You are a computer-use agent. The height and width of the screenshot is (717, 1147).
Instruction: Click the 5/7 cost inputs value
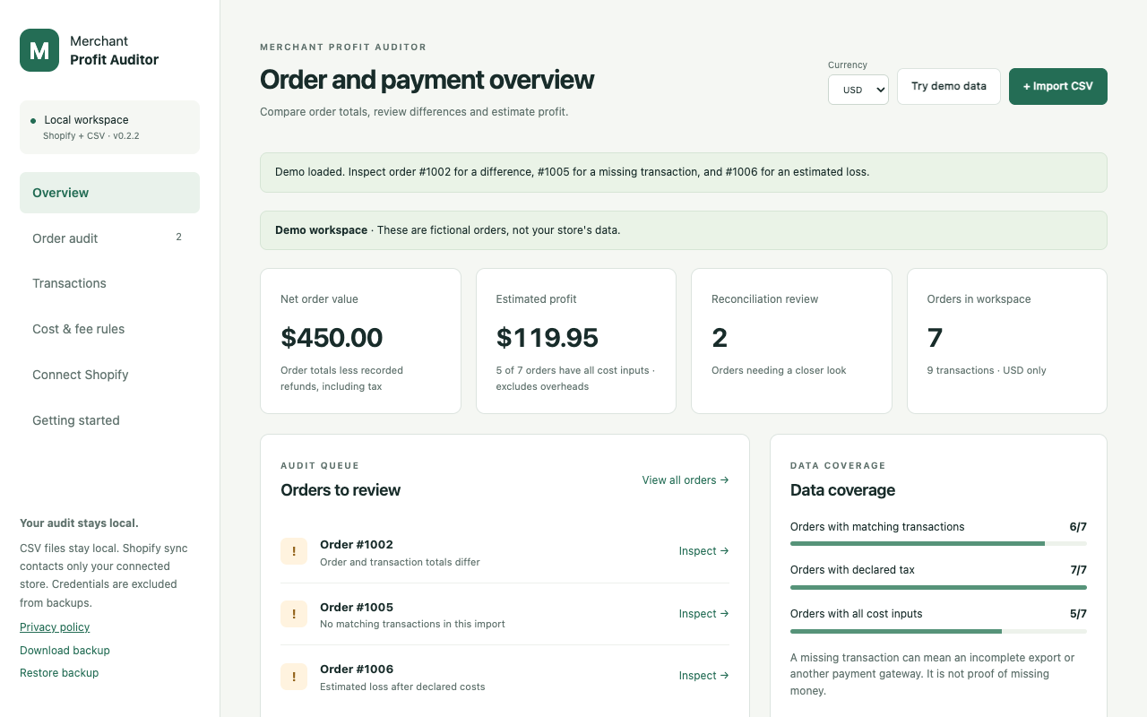point(1078,614)
